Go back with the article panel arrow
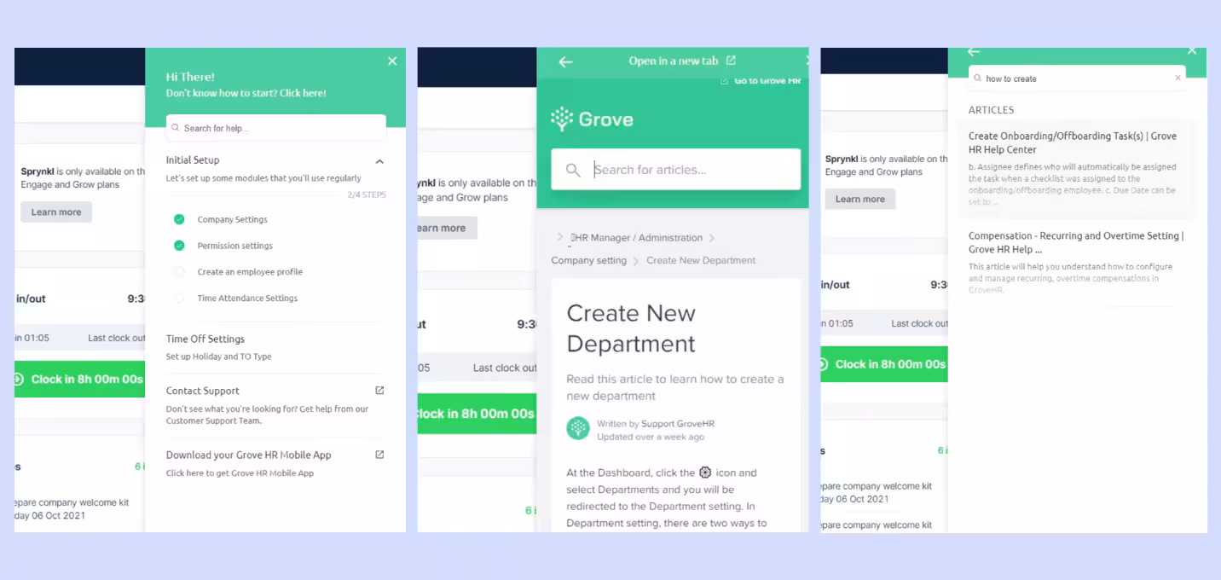 [565, 61]
